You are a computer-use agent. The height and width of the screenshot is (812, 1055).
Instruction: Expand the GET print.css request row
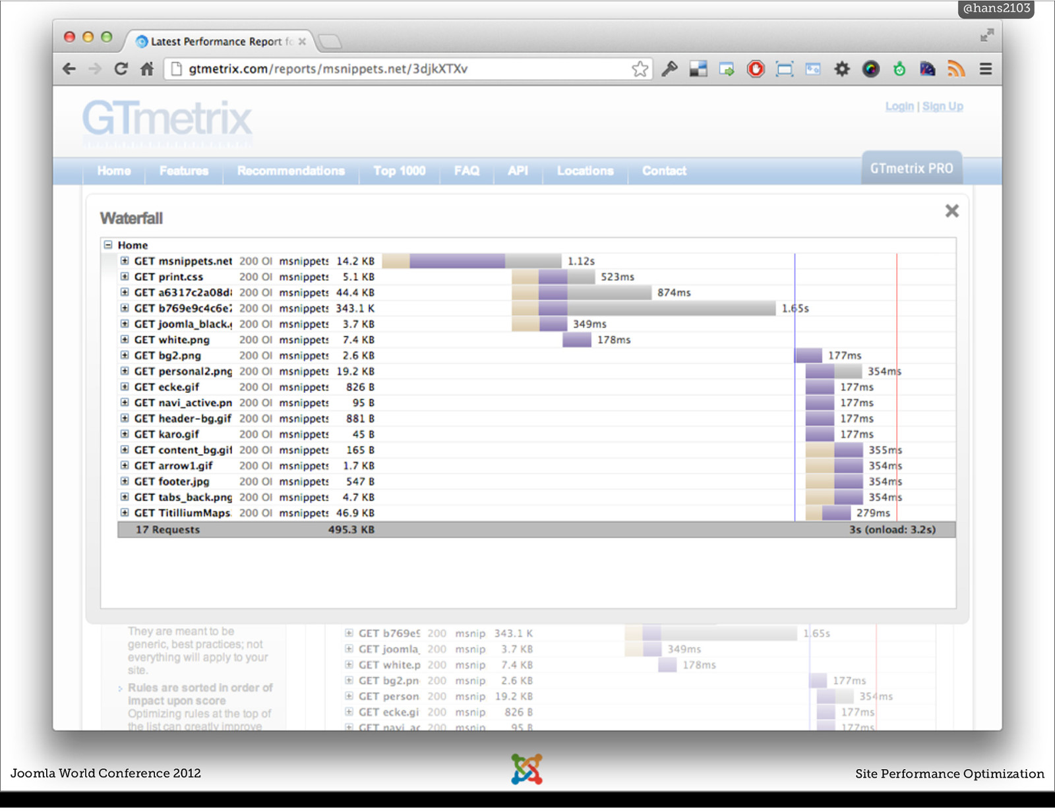(125, 276)
